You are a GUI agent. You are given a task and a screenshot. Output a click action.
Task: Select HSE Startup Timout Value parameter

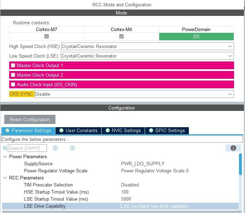pos(56,192)
